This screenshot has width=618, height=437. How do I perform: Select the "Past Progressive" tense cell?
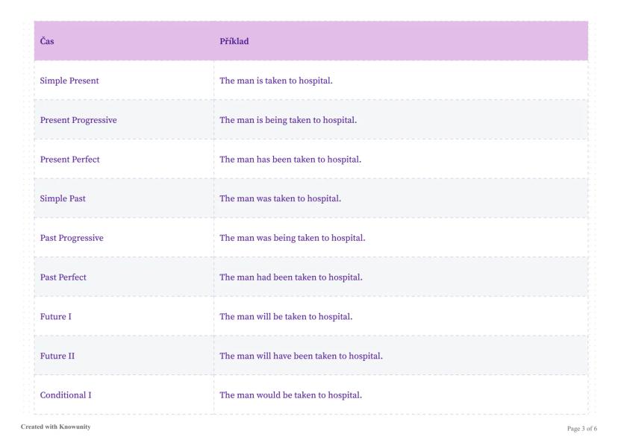(x=72, y=238)
